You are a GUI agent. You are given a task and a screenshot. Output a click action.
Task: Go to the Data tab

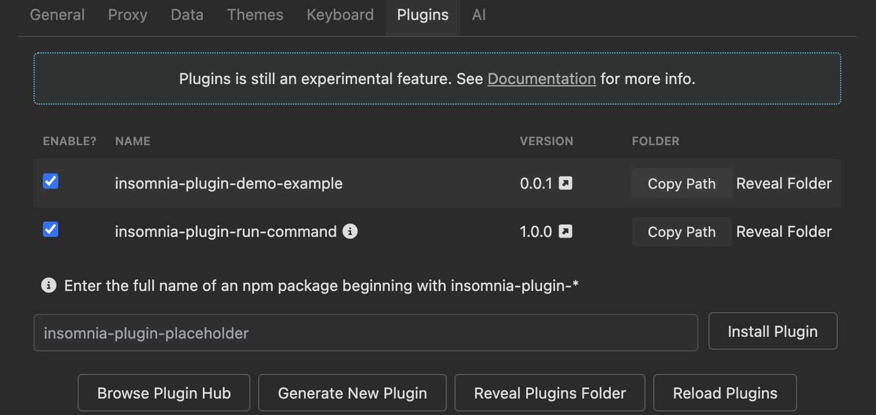[x=187, y=15]
